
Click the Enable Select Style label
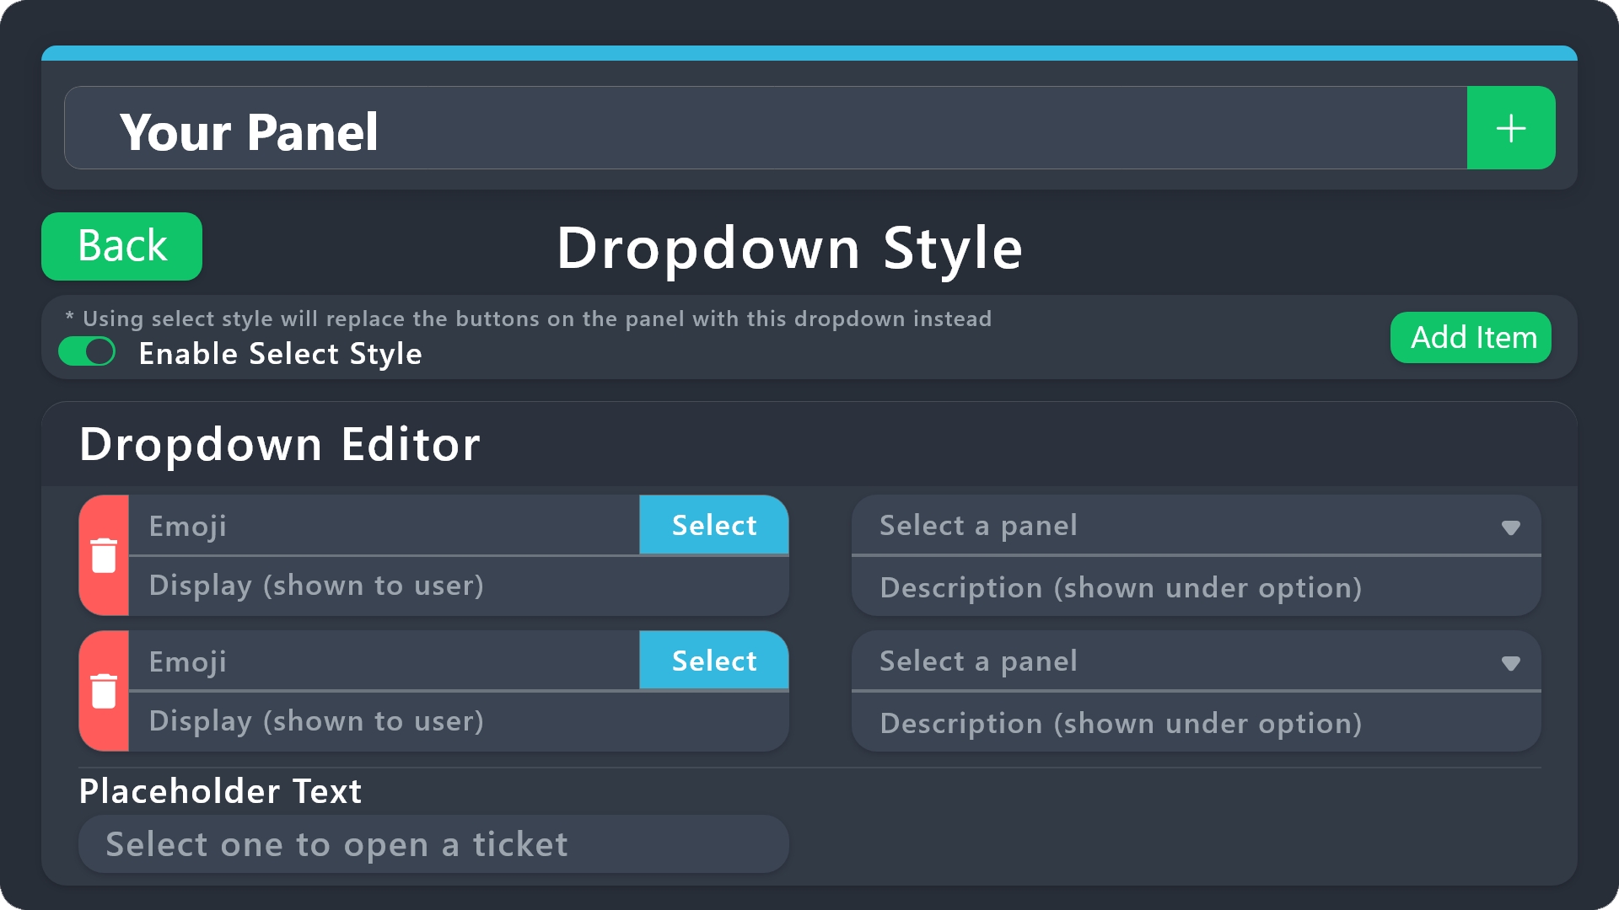point(280,354)
